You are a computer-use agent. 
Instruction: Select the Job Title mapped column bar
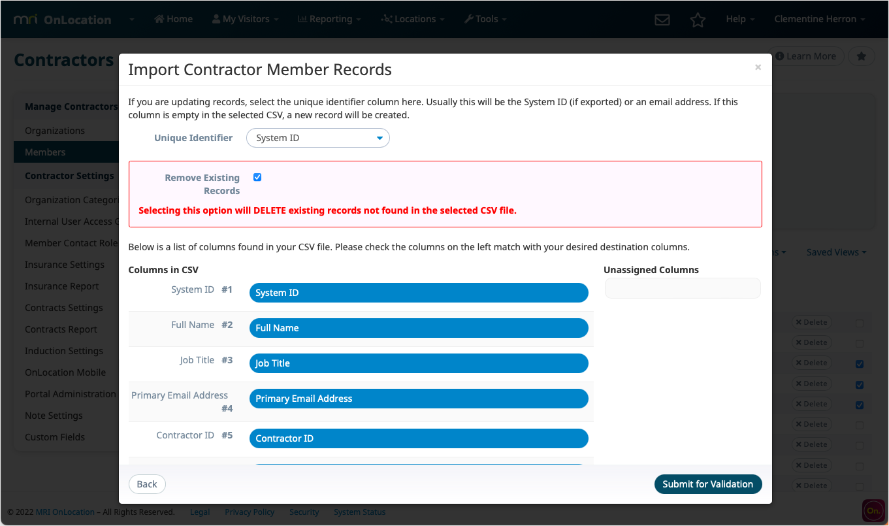click(x=419, y=363)
